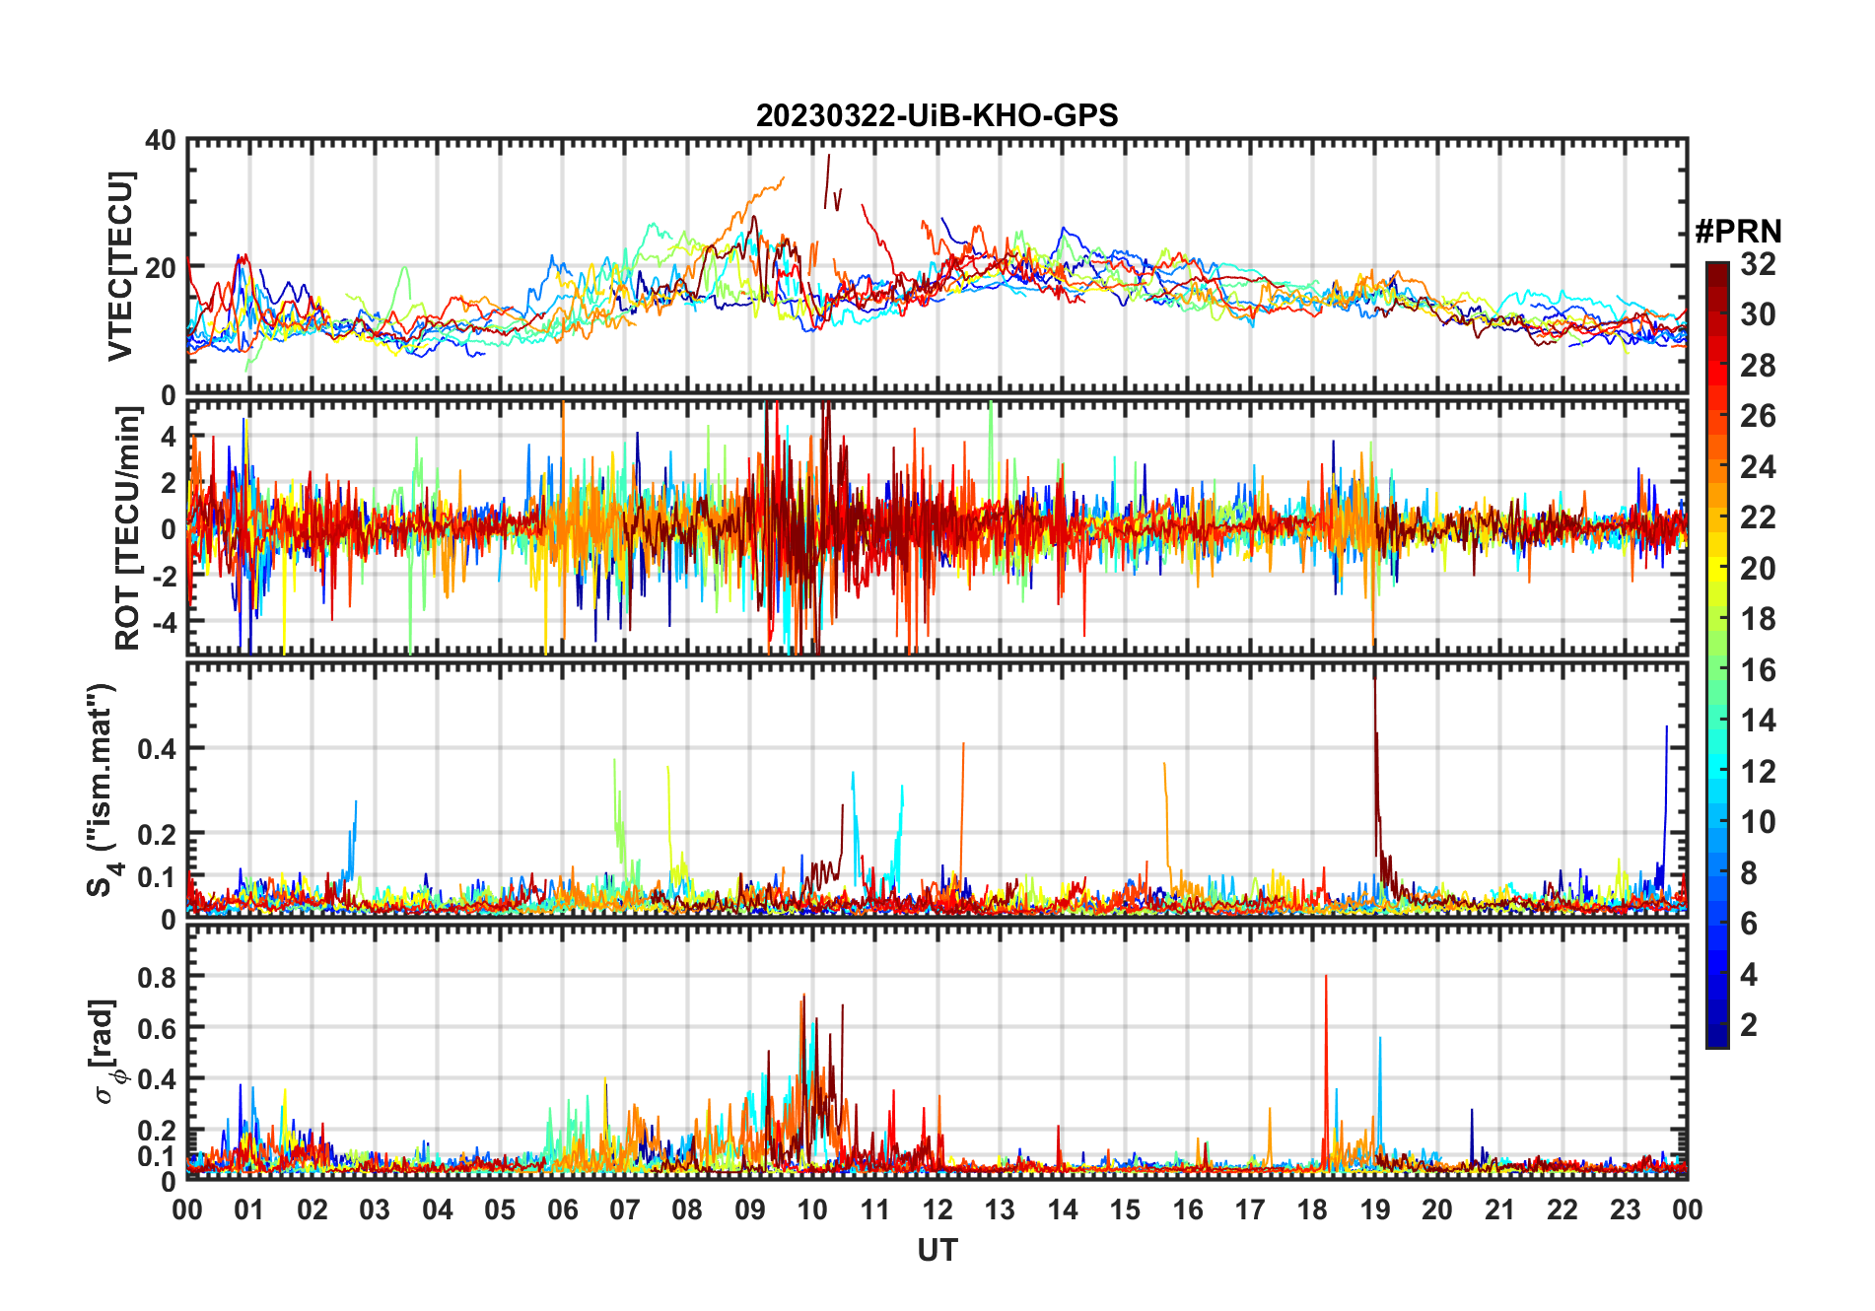The image size is (1875, 1311).
Task: Select x-axis hour tick label 15
Action: [x=1125, y=1209]
